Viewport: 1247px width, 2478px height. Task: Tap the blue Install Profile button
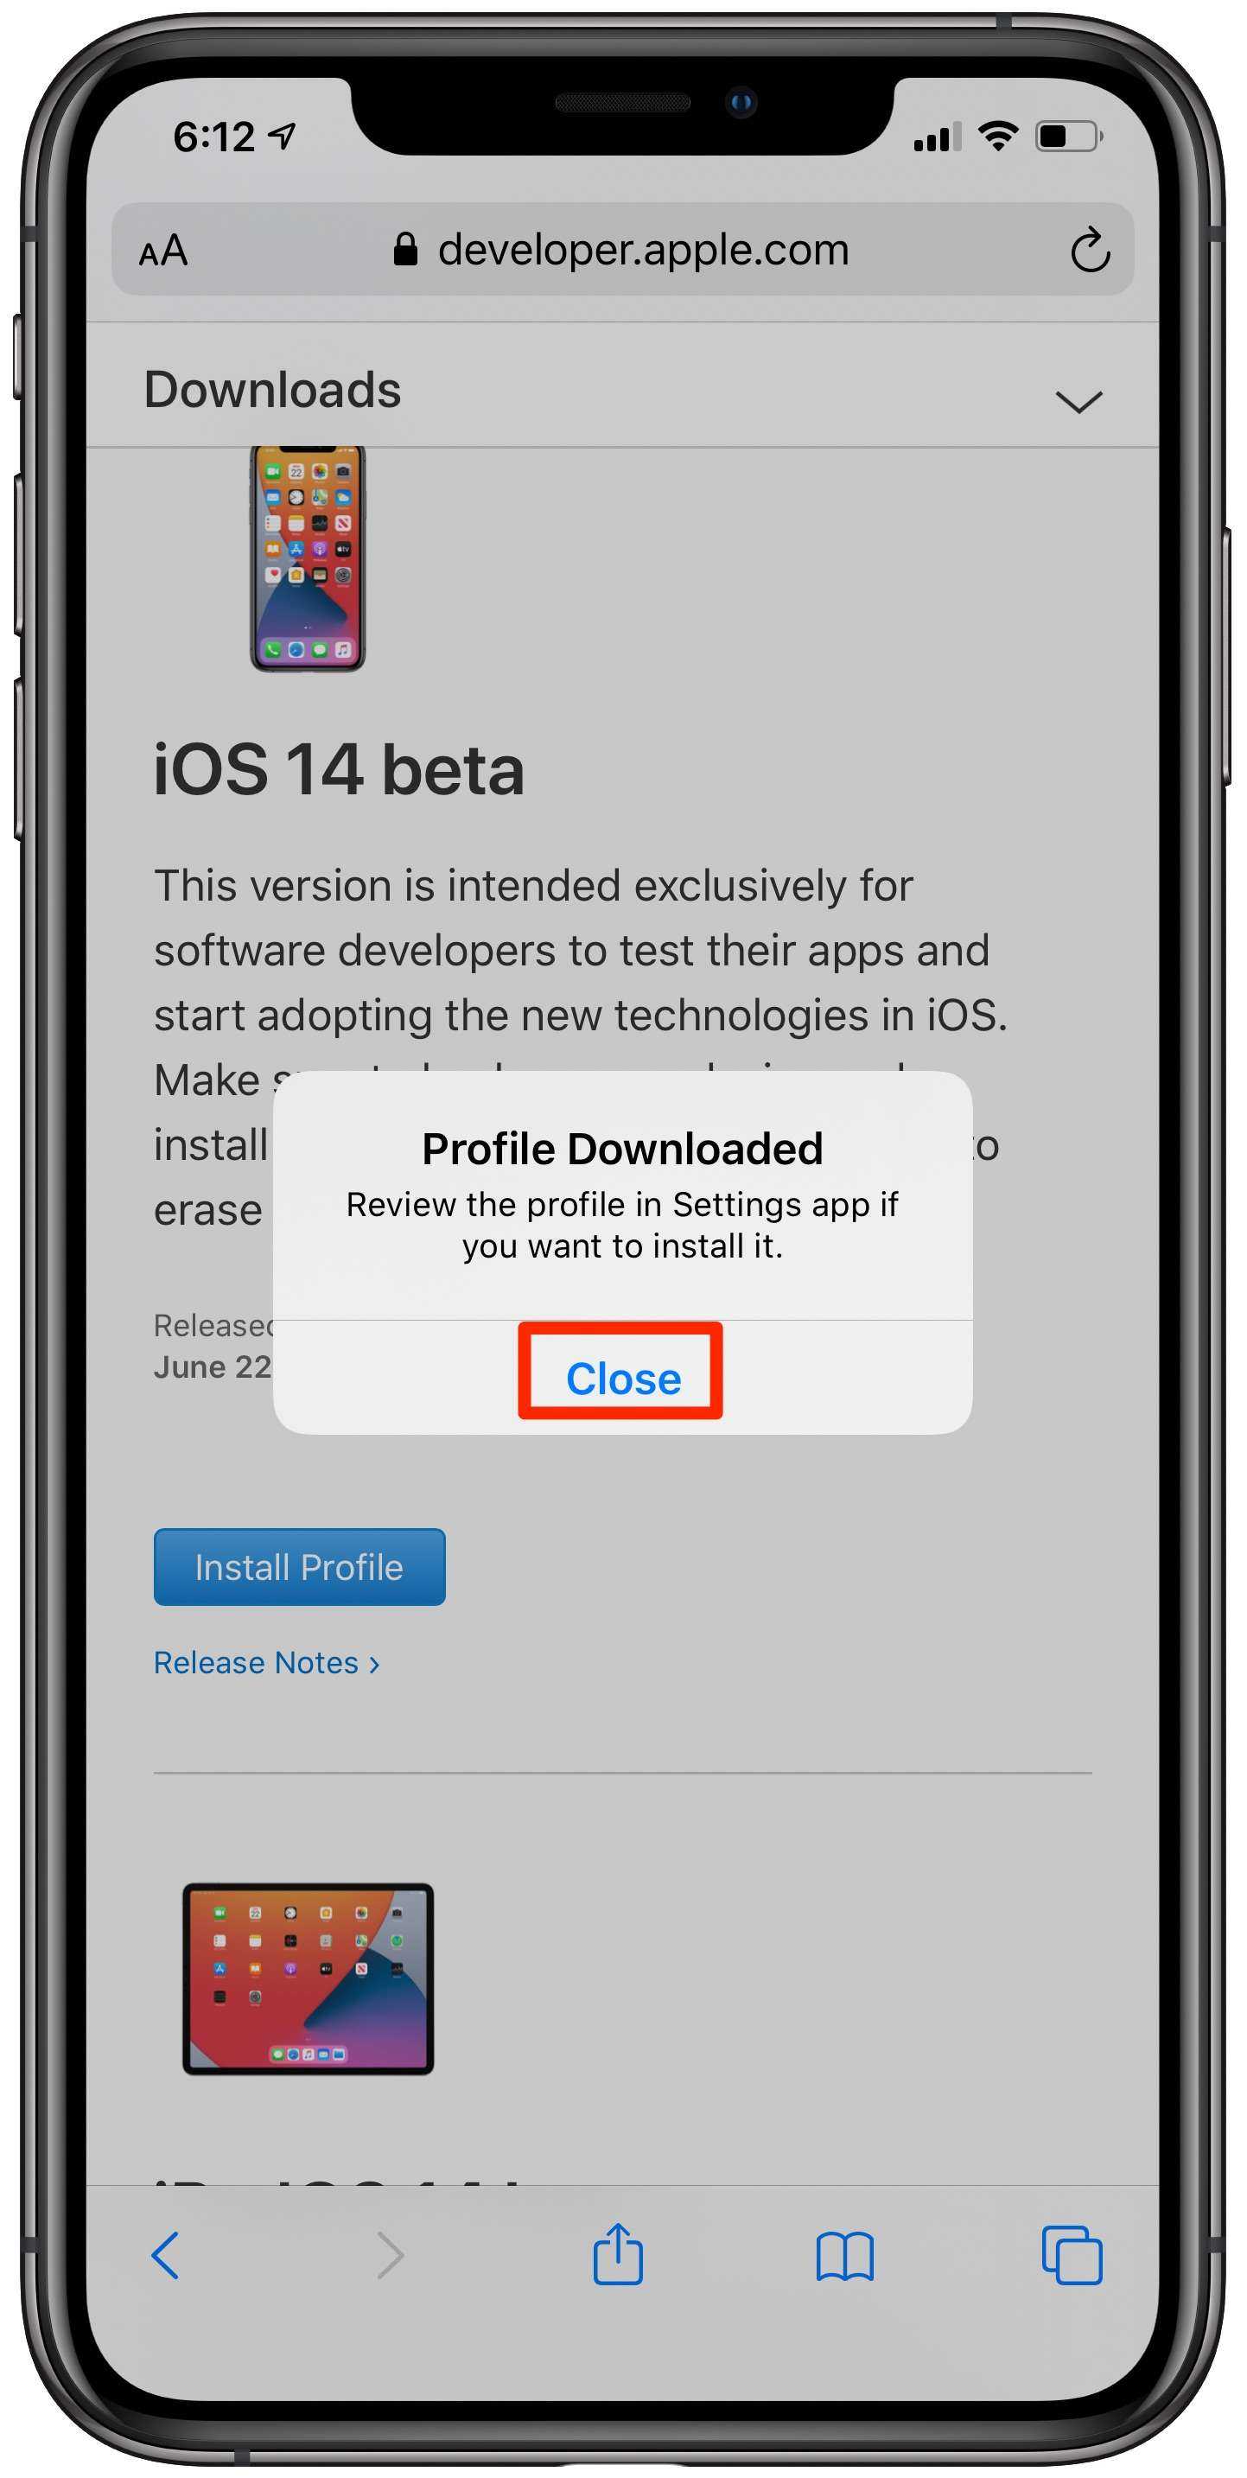pos(299,1566)
